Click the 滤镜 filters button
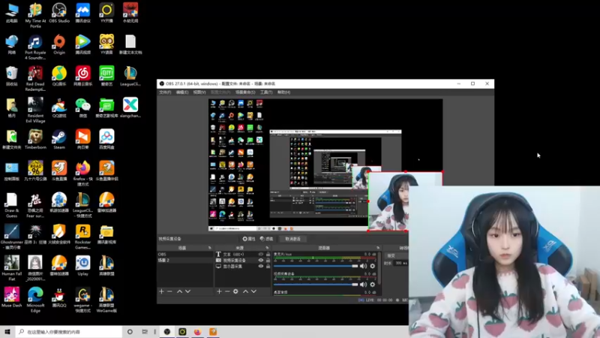This screenshot has width=600, height=338. [x=267, y=239]
